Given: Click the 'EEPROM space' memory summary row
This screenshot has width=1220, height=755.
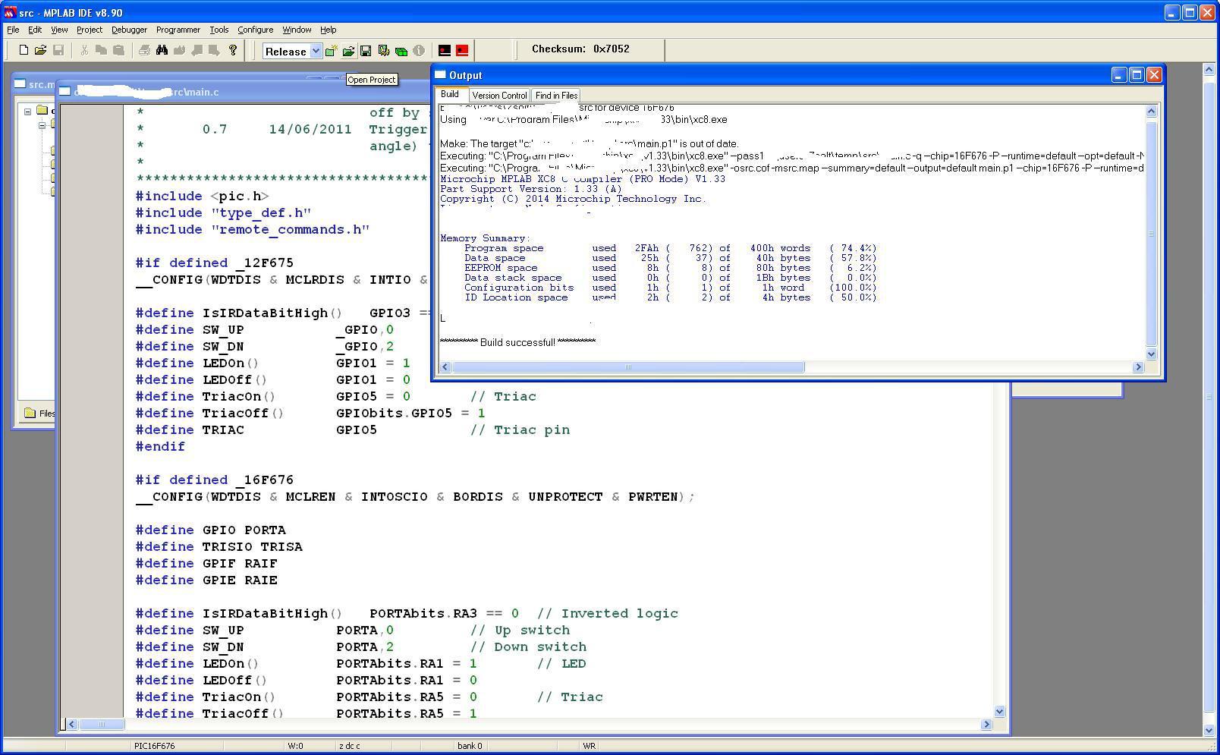Looking at the screenshot, I should 659,268.
